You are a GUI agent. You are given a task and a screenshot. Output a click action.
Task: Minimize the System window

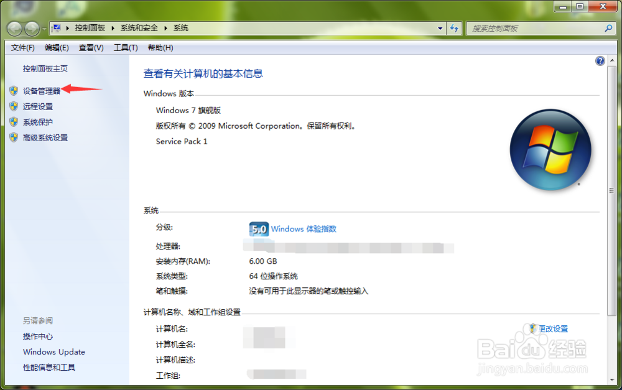click(x=562, y=6)
